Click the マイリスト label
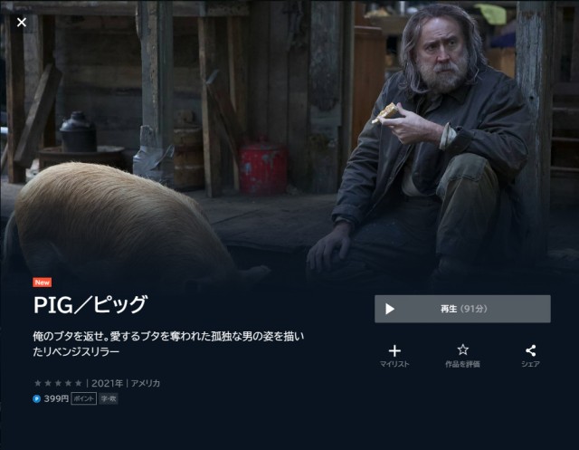The image size is (579, 450). click(394, 364)
